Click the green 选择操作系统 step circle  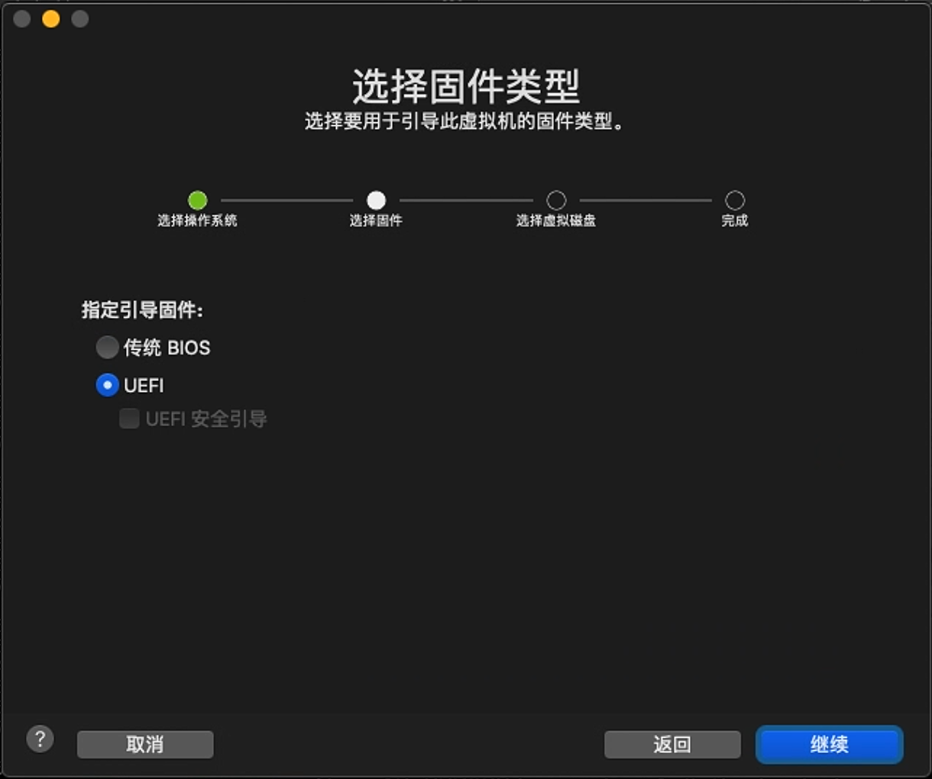pyautogui.click(x=198, y=200)
